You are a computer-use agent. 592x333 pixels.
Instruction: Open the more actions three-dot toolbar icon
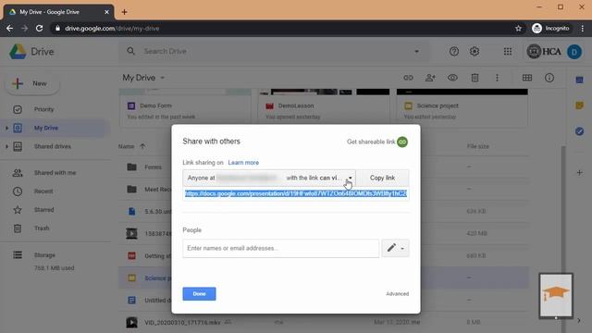497,78
